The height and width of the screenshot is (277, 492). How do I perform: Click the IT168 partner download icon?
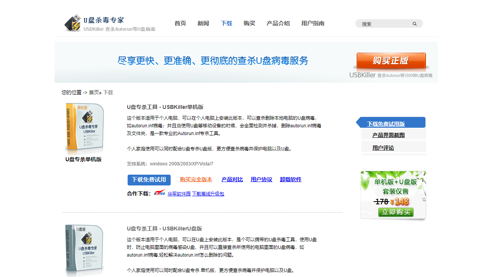[x=160, y=194]
